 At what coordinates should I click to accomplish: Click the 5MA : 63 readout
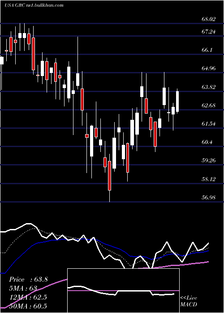point(23,288)
